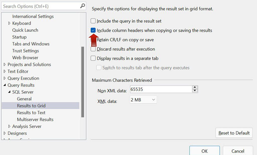Uncheck Include column headers when copying
This screenshot has height=155, width=257.
point(93,30)
